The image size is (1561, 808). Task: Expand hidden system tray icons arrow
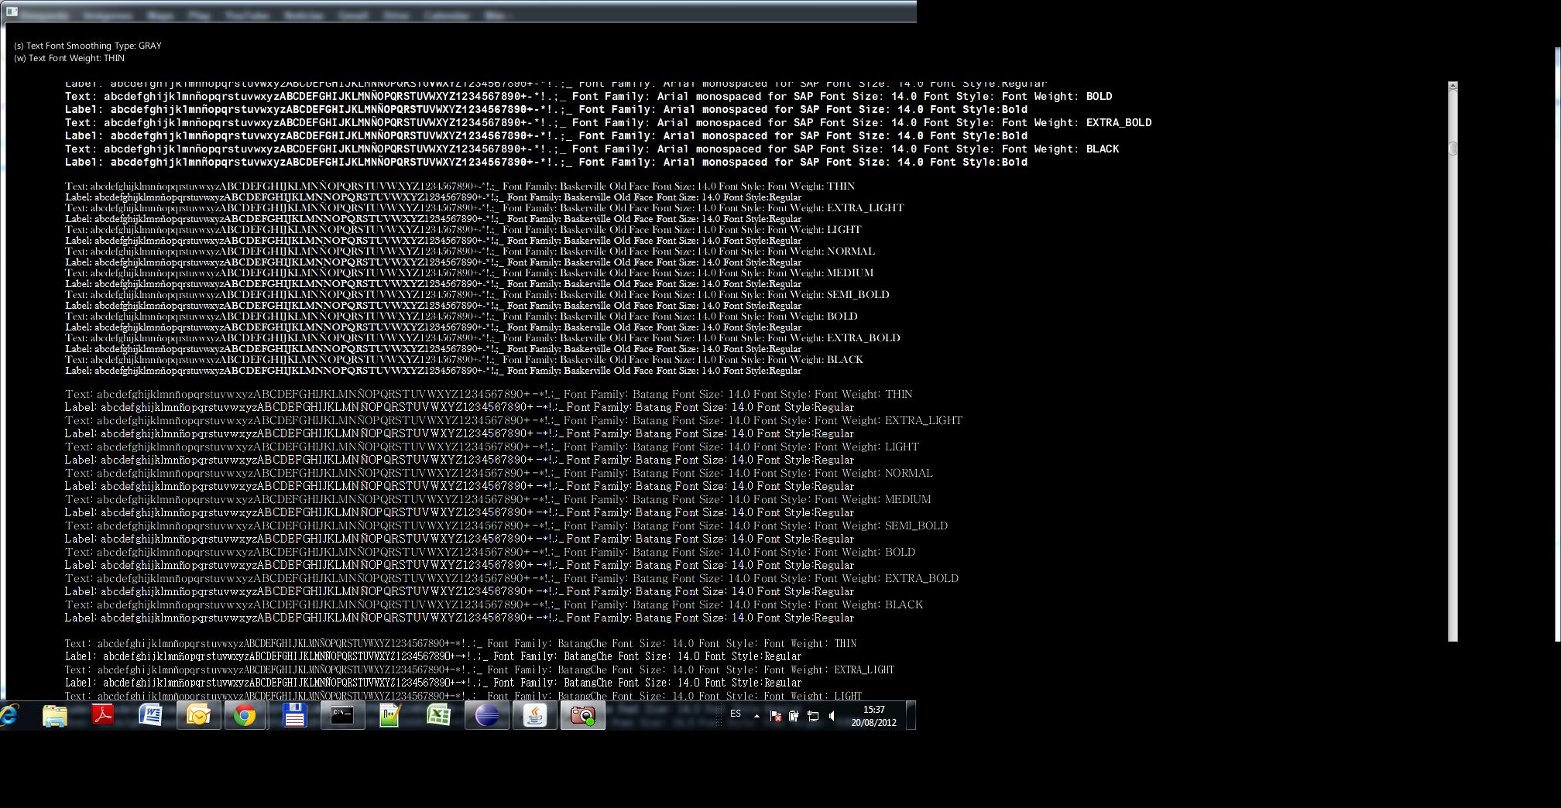click(756, 717)
